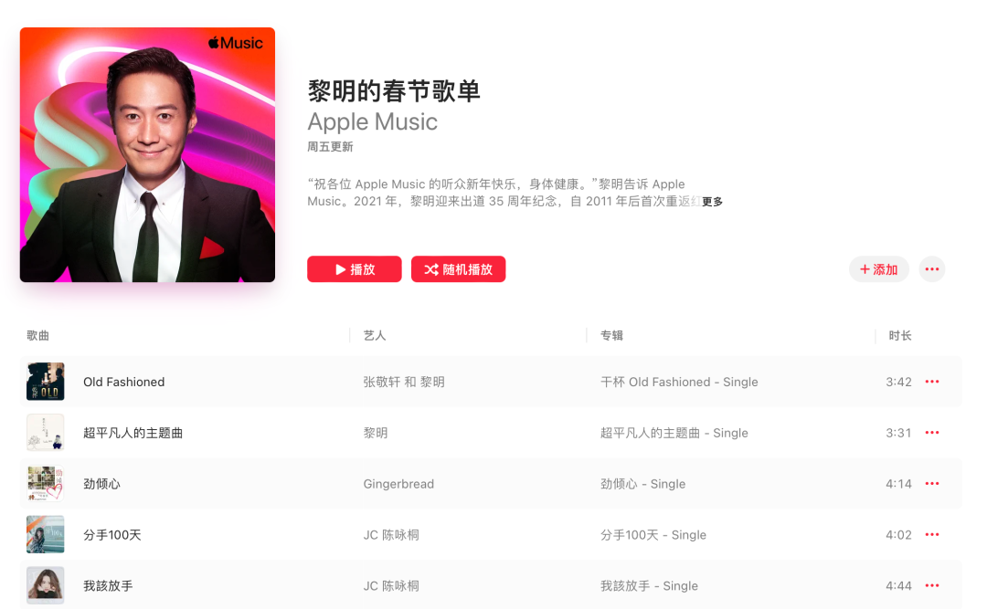Click the 超平凡人的主题曲 album artwork thumbnail
987x609 pixels.
coord(46,433)
